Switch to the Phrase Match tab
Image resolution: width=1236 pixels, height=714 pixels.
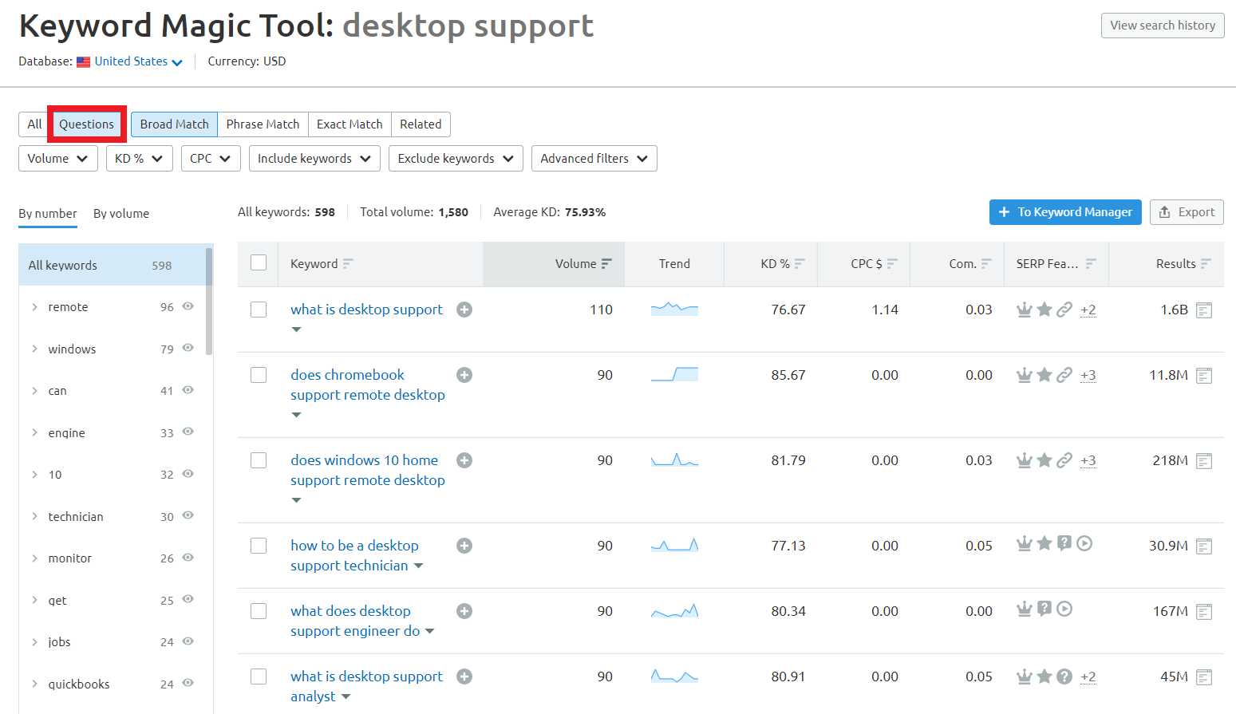263,124
